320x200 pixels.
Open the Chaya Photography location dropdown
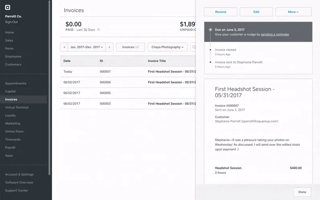167,47
